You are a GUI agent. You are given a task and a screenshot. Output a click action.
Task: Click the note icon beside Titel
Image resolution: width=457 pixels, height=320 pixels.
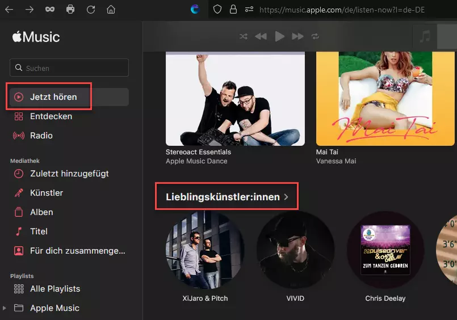coord(19,231)
